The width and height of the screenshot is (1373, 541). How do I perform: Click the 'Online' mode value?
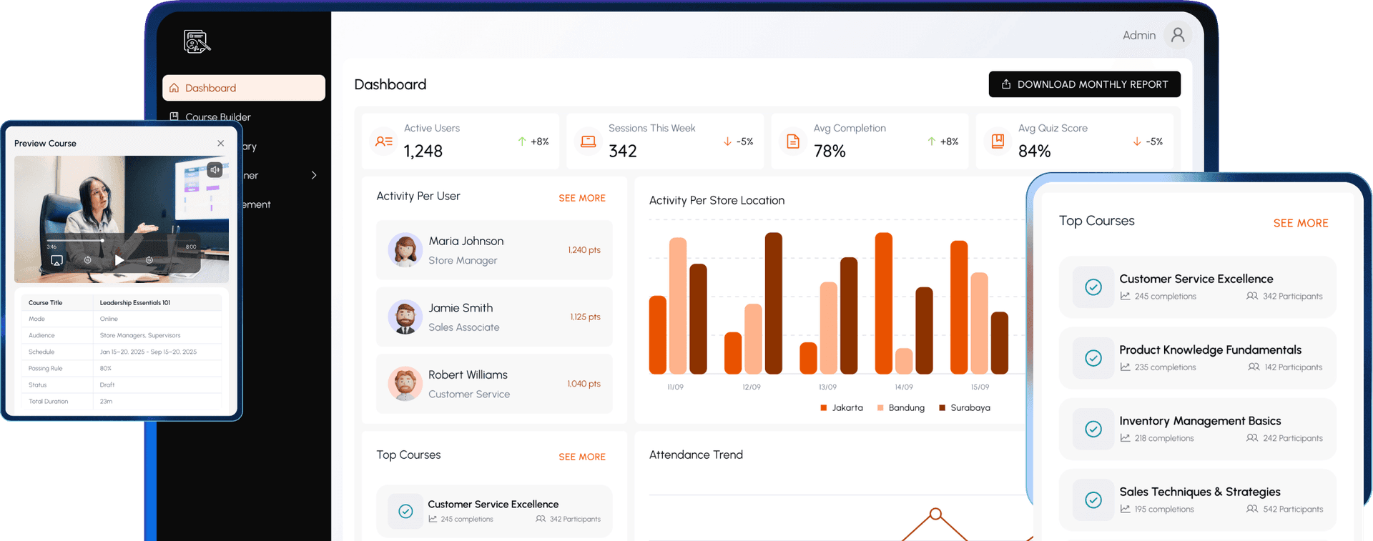coord(109,319)
